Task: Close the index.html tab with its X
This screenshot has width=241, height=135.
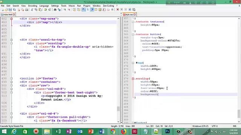Action: tap(14, 15)
